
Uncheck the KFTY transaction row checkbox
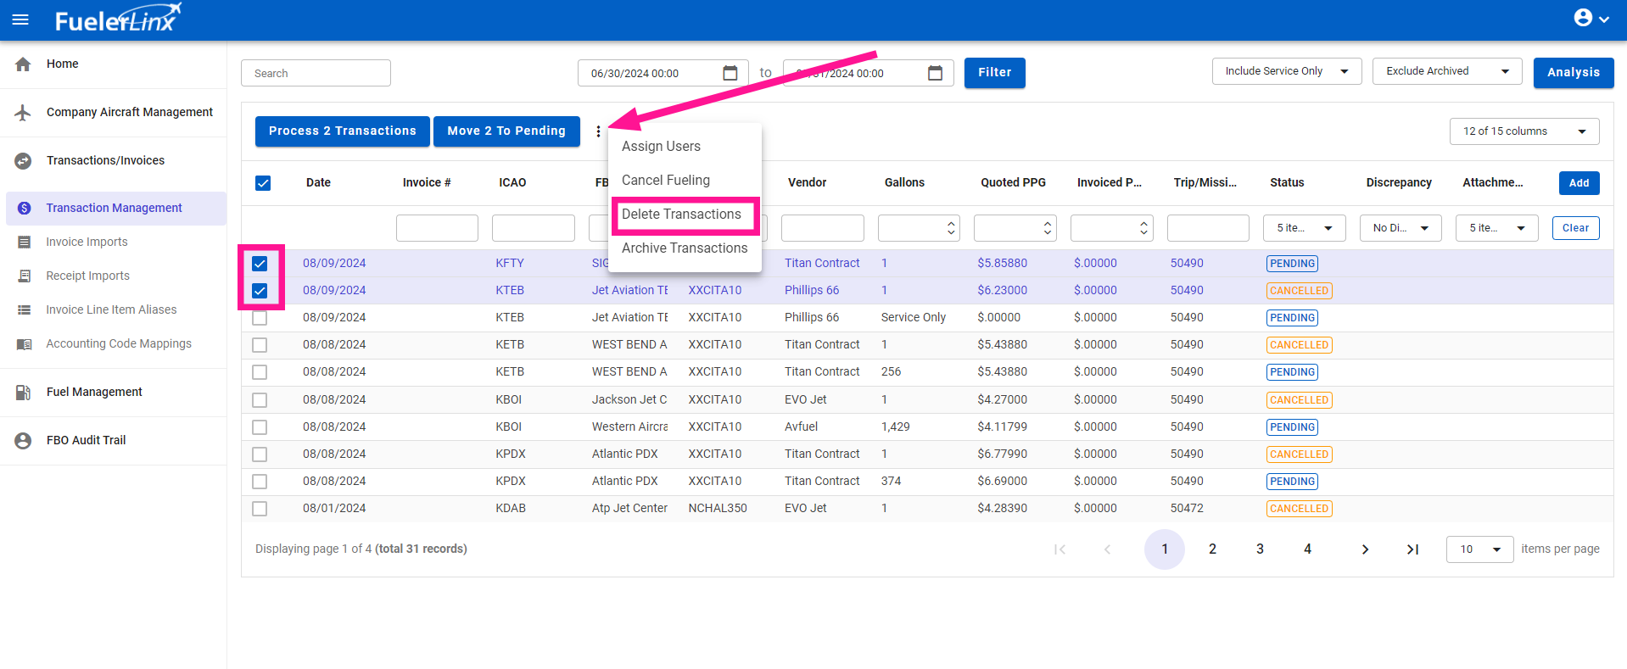(260, 264)
